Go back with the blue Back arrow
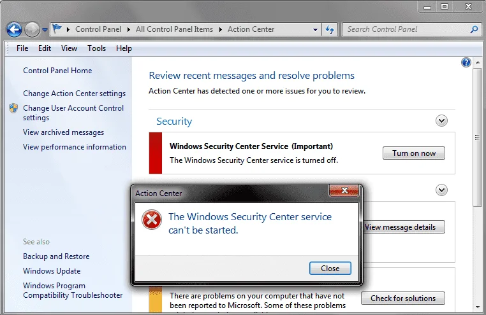The image size is (486, 315). (x=14, y=30)
